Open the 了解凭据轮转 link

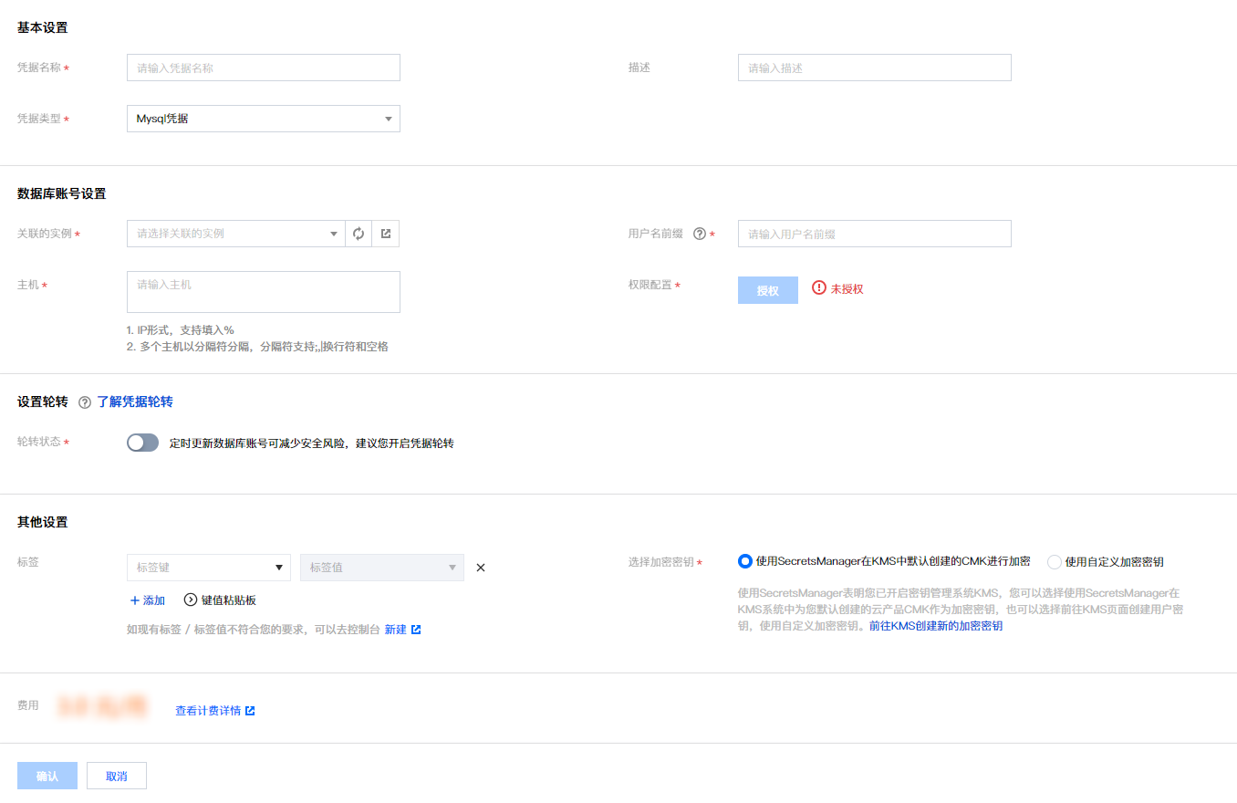click(x=135, y=401)
